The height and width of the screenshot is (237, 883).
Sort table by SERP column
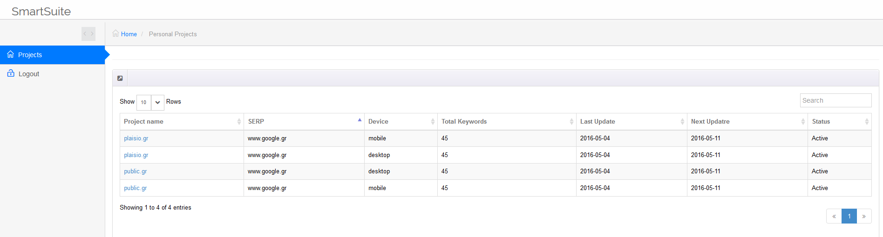coord(304,122)
